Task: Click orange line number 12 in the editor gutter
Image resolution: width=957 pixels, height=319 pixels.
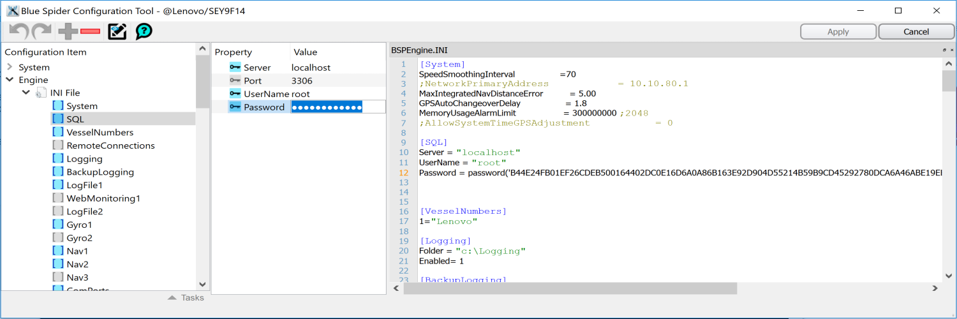Action: (x=403, y=172)
